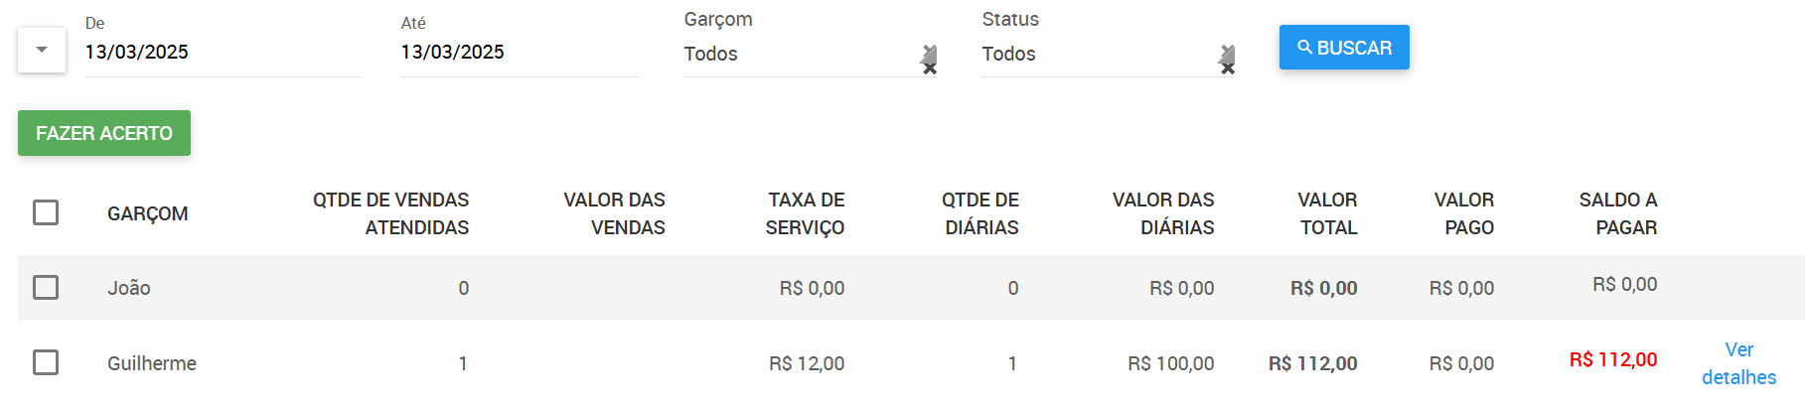1805x406 pixels.
Task: Toggle the select-all checkbox in header
Action: pos(46,212)
